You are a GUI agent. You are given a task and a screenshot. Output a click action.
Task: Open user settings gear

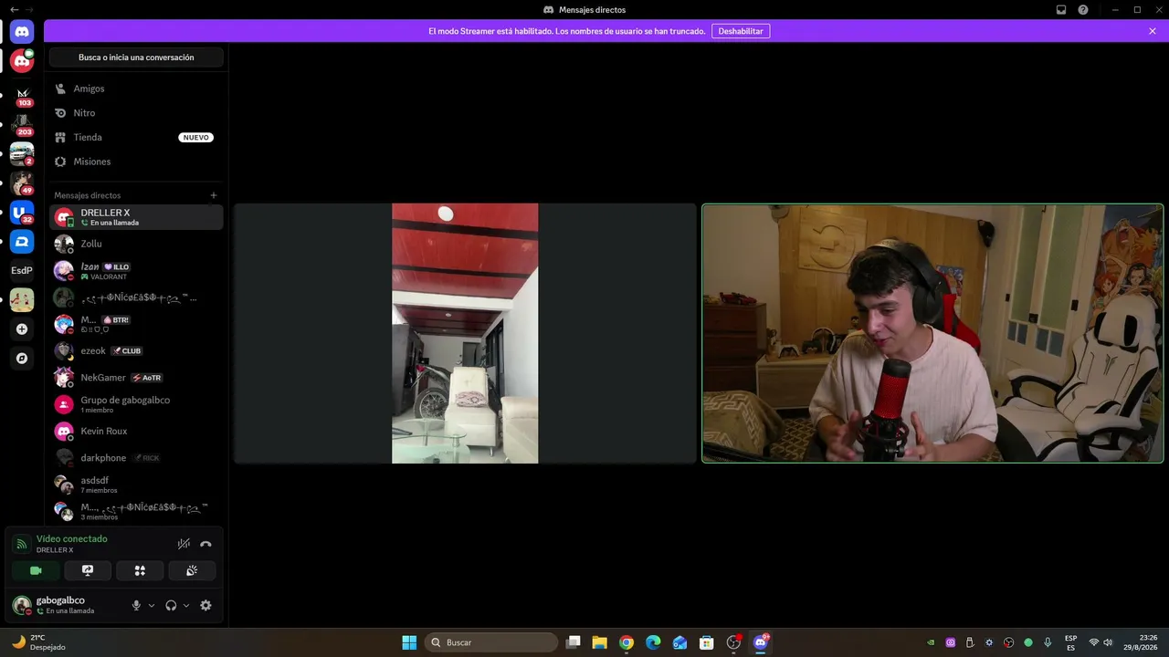tap(205, 605)
